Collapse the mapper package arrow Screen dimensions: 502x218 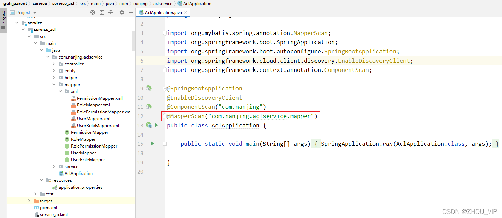[54, 85]
